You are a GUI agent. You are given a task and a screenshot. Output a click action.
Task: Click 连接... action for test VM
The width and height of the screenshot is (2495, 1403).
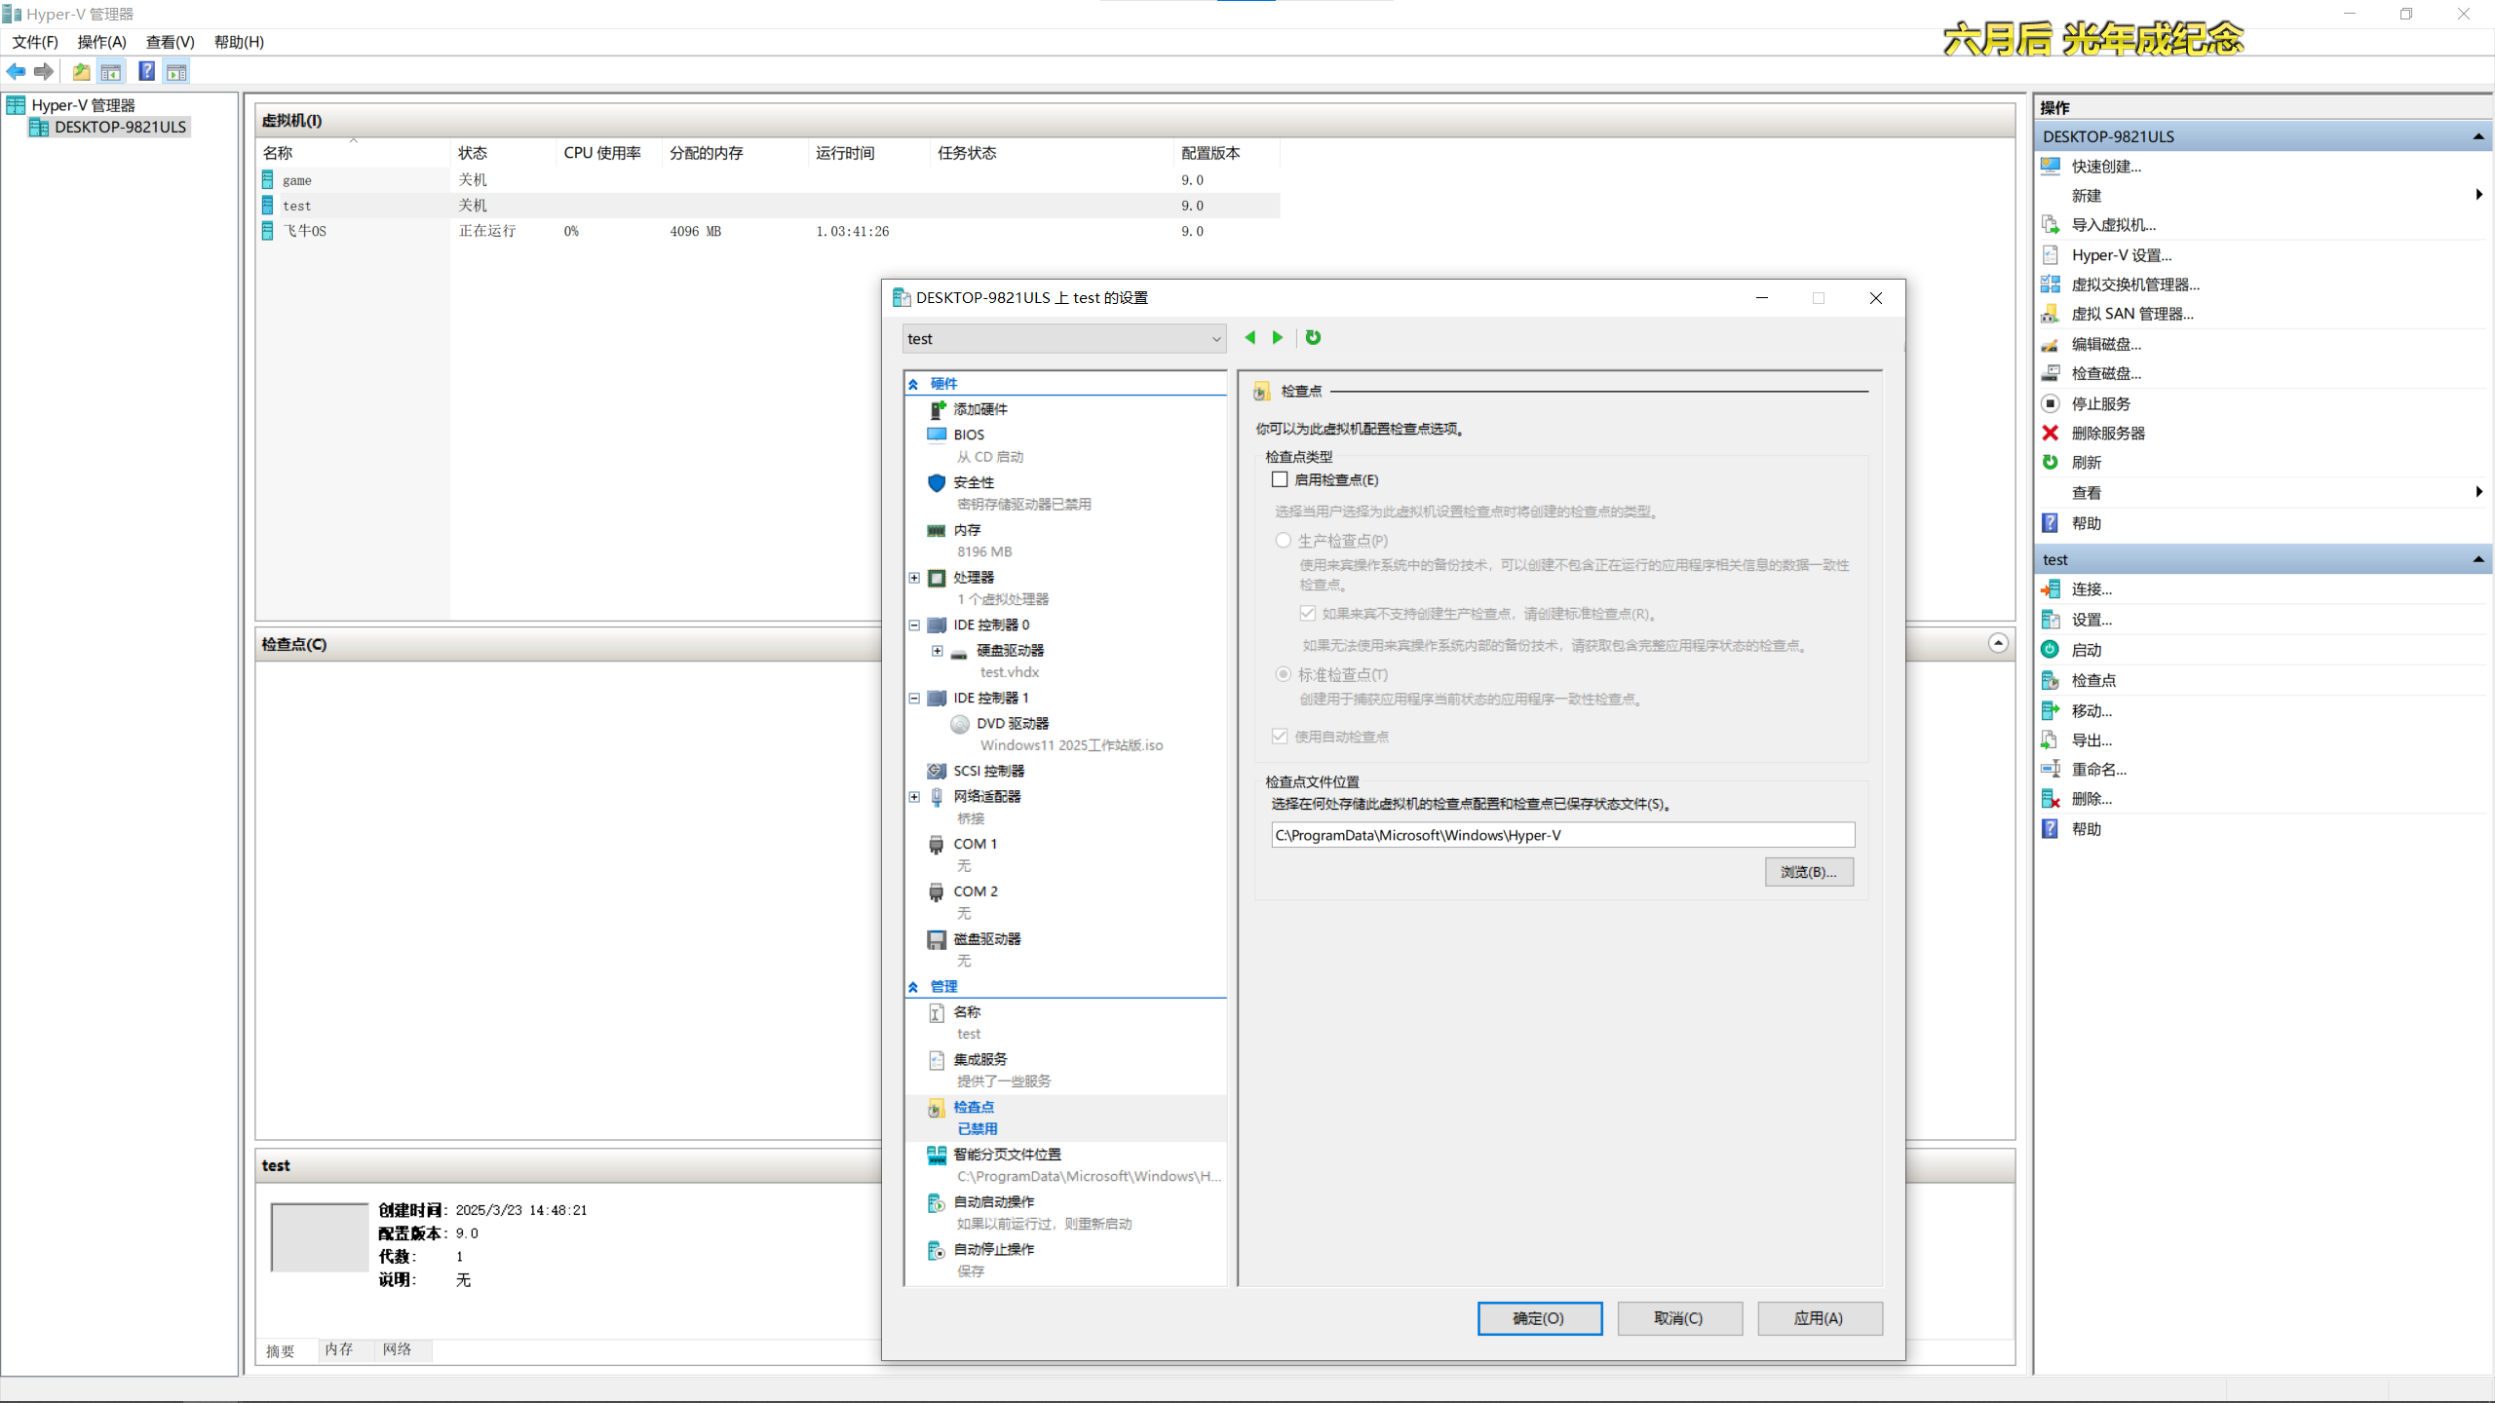tap(2092, 589)
